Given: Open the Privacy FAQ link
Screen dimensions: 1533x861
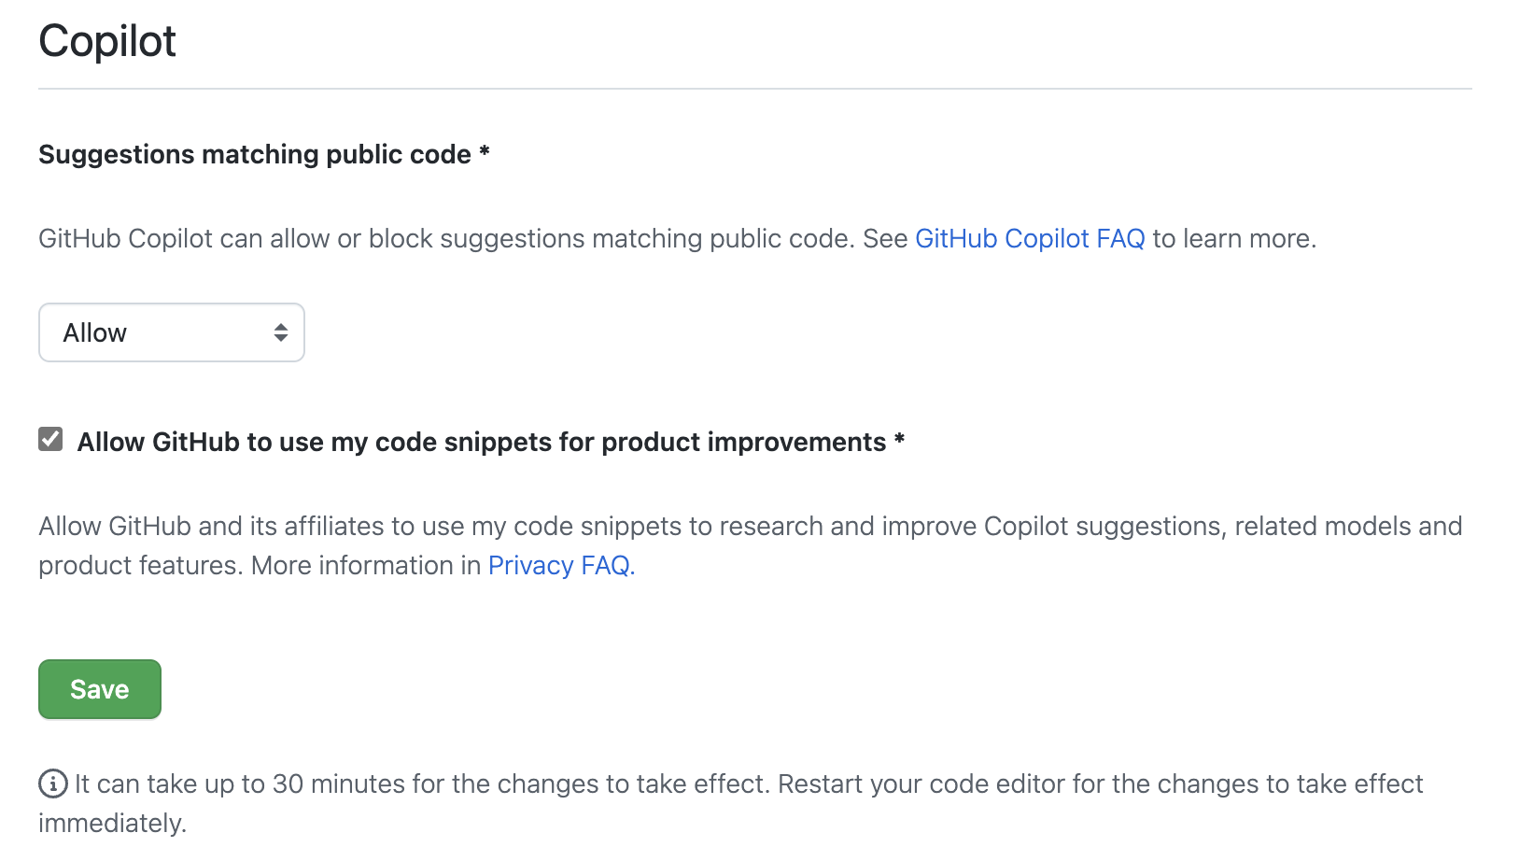Looking at the screenshot, I should point(560,566).
